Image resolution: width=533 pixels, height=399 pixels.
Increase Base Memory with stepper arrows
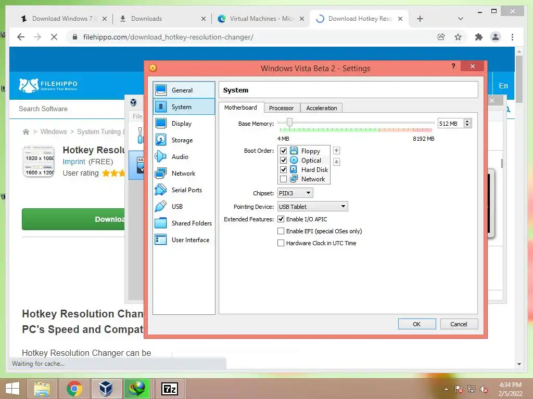tap(468, 121)
